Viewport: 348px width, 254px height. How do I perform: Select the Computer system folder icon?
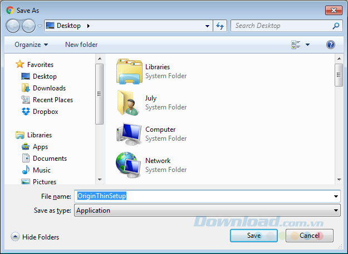click(x=130, y=134)
